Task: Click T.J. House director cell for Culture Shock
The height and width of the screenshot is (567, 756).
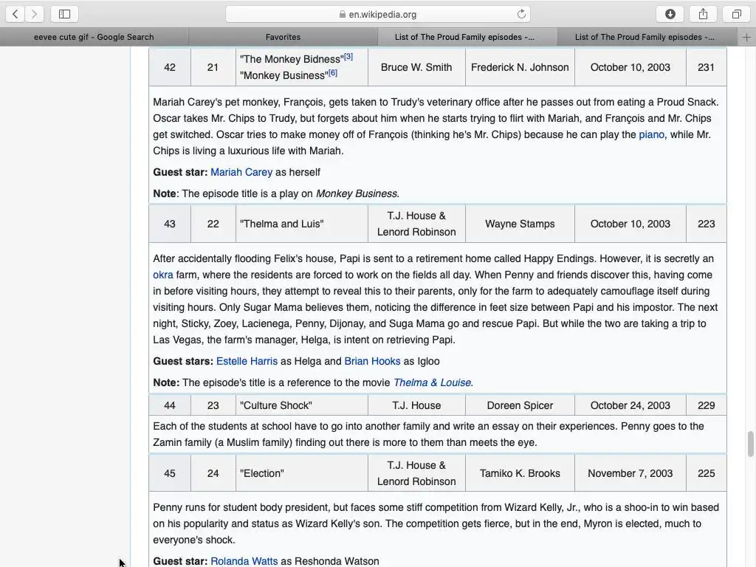Action: pyautogui.click(x=416, y=405)
